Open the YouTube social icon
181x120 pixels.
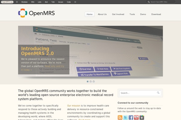136,117
